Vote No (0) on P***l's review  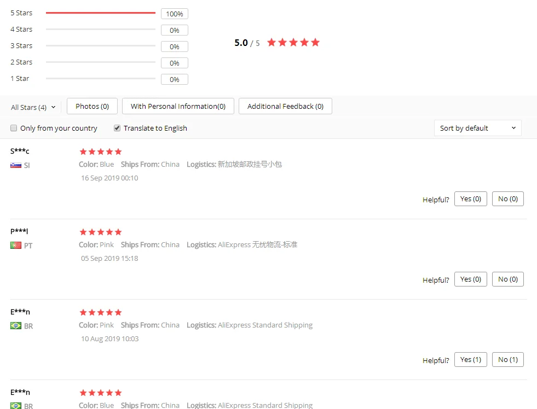pyautogui.click(x=508, y=279)
